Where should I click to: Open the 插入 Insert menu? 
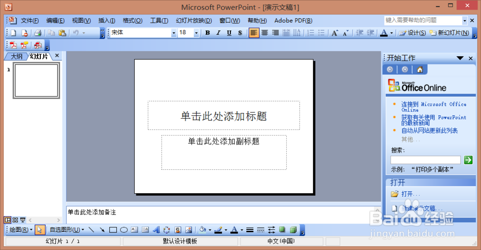[x=106, y=21]
